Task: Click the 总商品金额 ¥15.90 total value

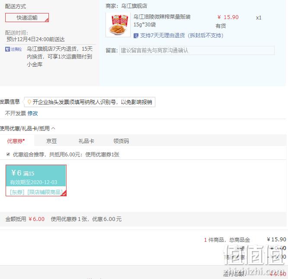Action: (276, 240)
